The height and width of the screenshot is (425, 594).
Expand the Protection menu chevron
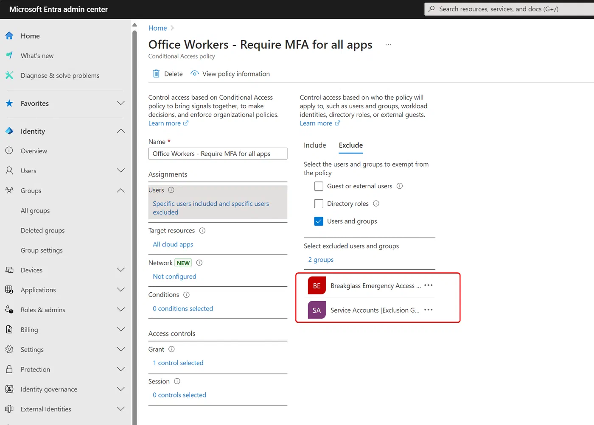(121, 369)
